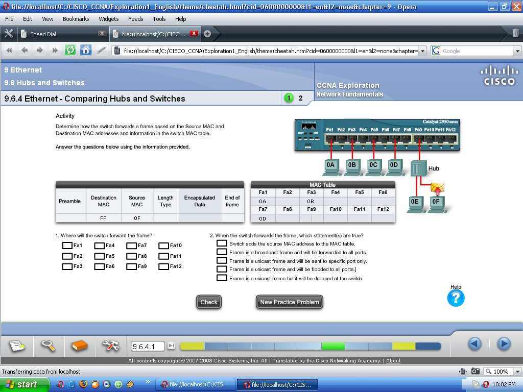
Task: Click the New Practice Problem button
Action: pyautogui.click(x=289, y=302)
